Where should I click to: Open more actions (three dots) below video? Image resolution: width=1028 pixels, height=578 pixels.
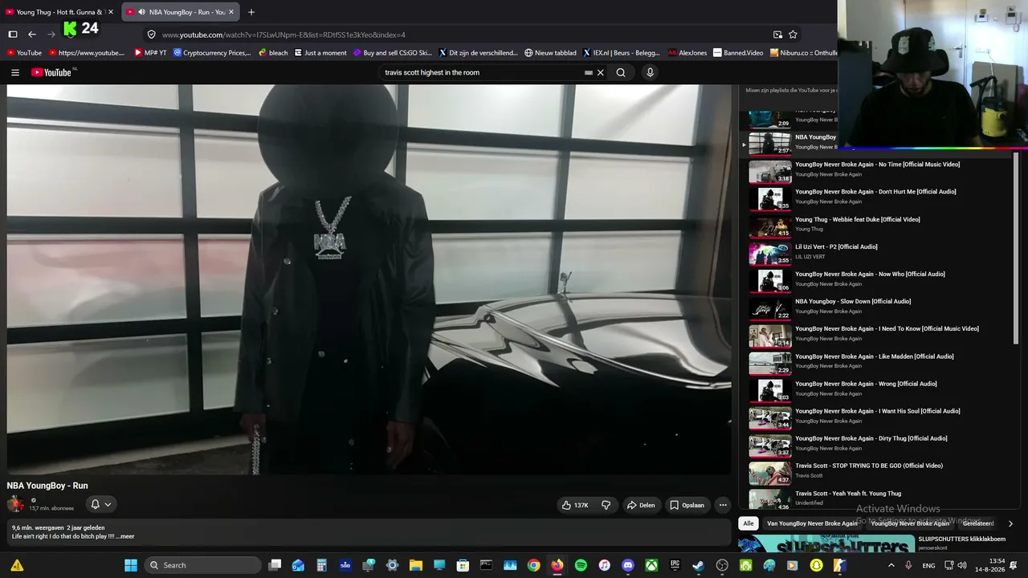pos(723,505)
